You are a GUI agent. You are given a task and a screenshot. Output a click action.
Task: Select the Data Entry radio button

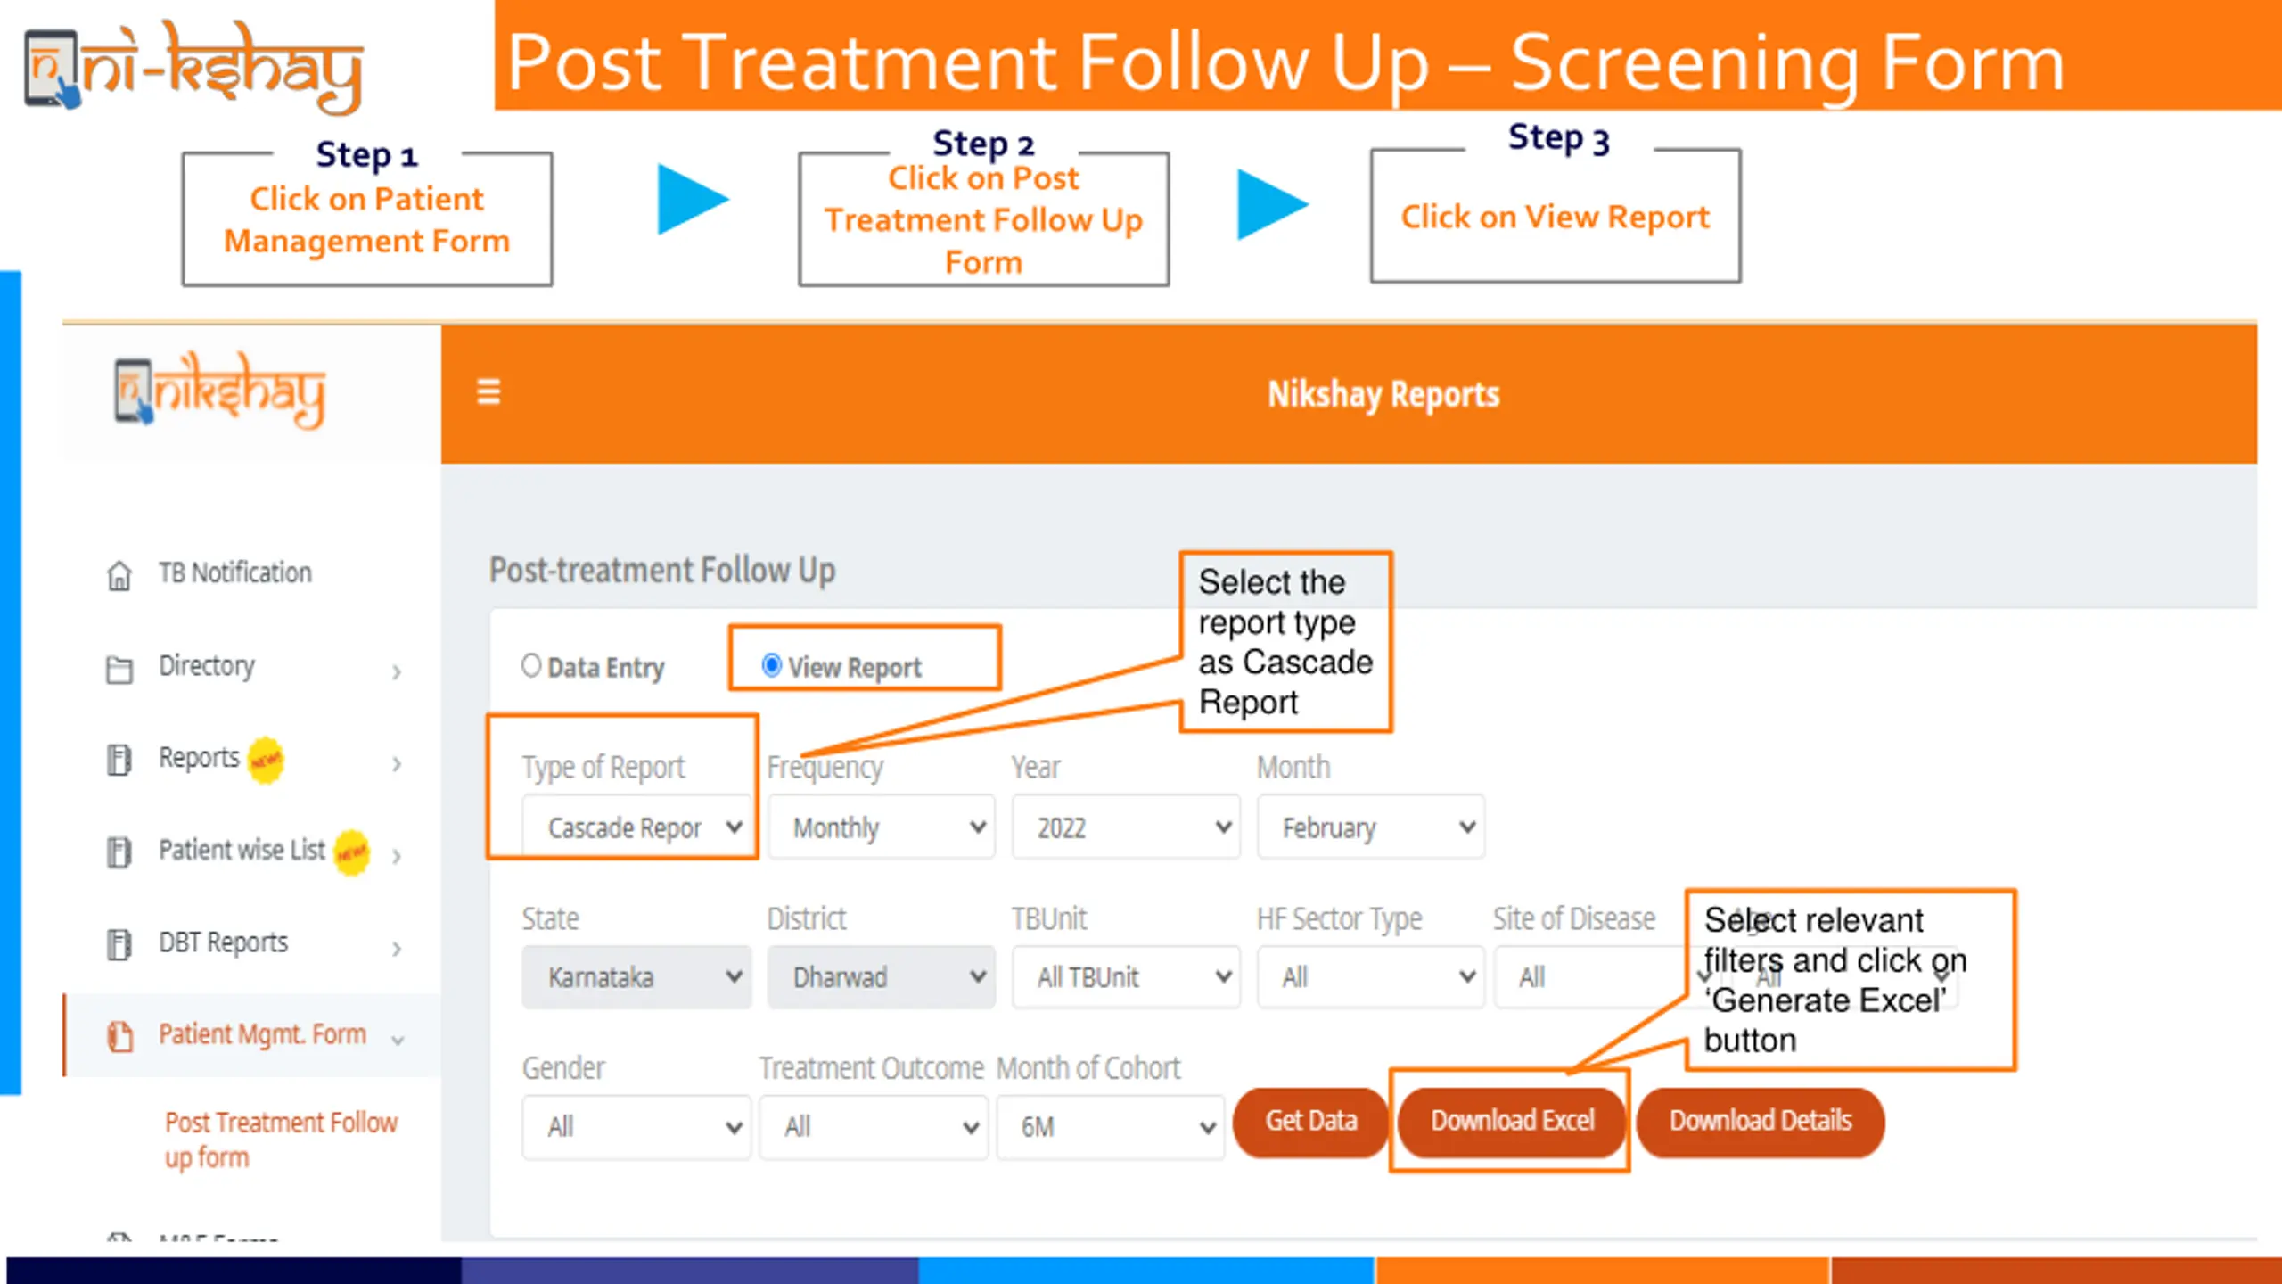coord(531,666)
